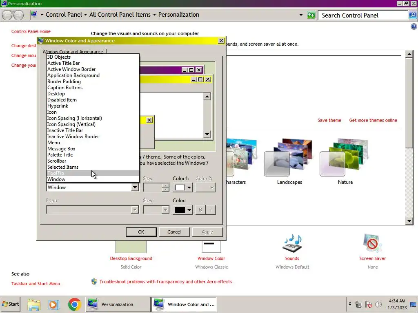Click the search magnifier icon
The image size is (418, 313).
click(413, 15)
